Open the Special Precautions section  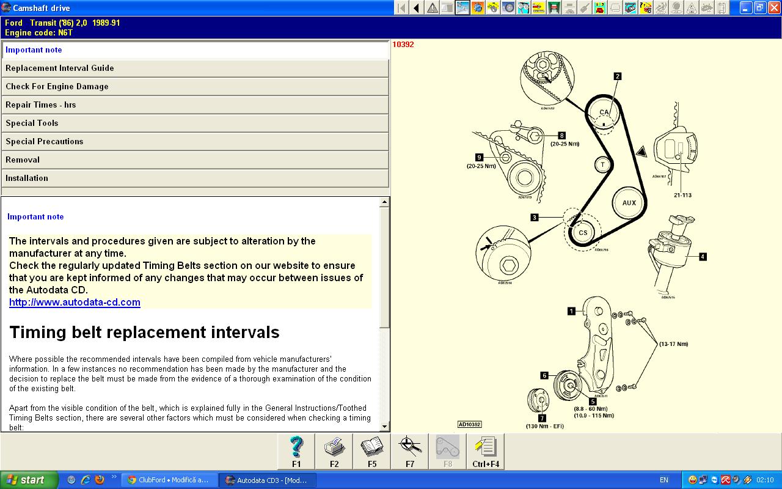click(x=194, y=142)
